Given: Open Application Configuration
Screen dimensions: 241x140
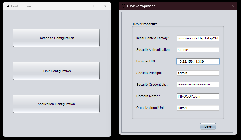Looking at the screenshot, I should tap(56, 104).
